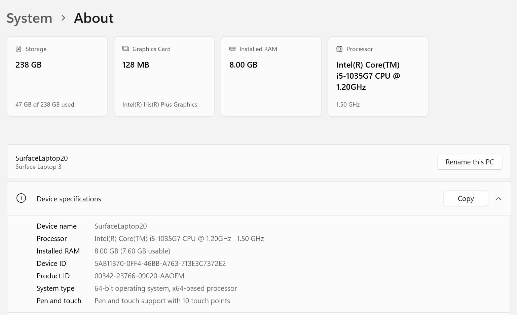Copy the device specifications
This screenshot has height=315, width=517.
pyautogui.click(x=466, y=198)
